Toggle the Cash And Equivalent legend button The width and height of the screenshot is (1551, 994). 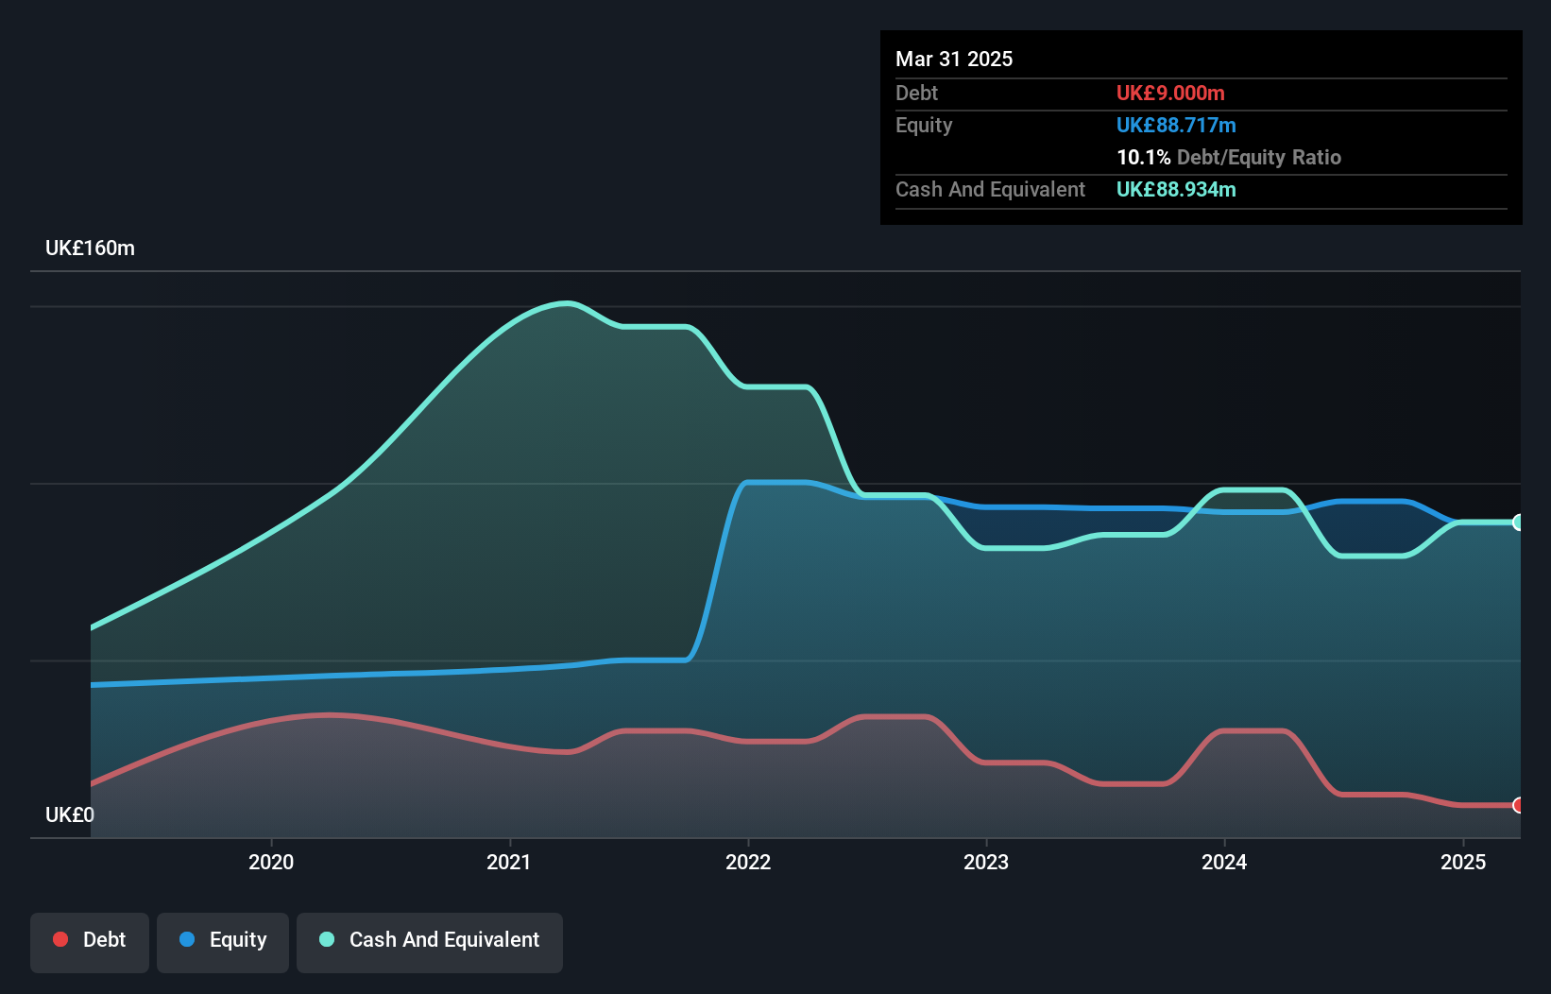(430, 942)
